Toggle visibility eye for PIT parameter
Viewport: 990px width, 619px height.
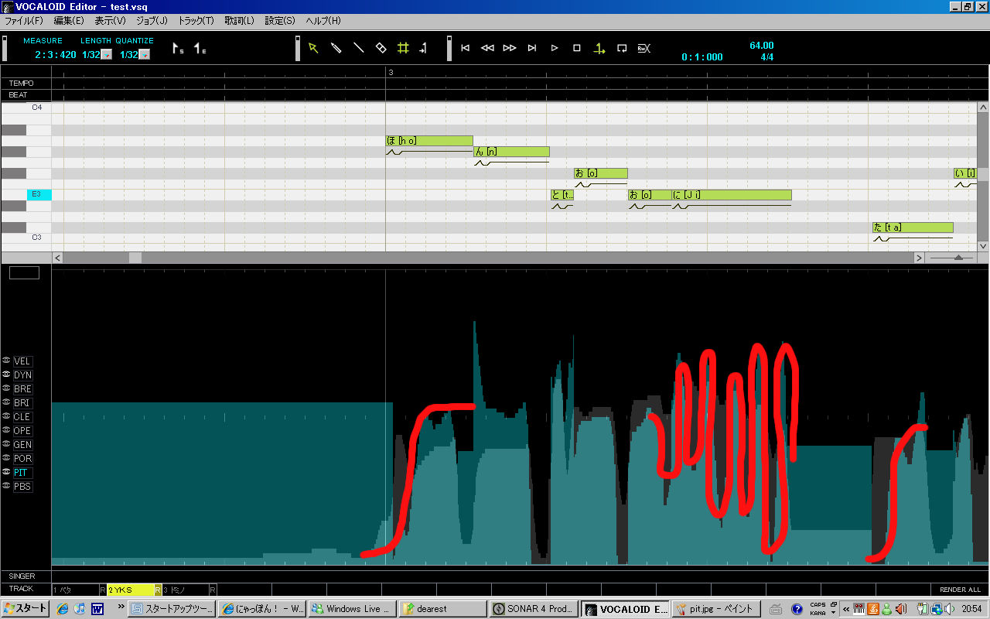click(6, 472)
